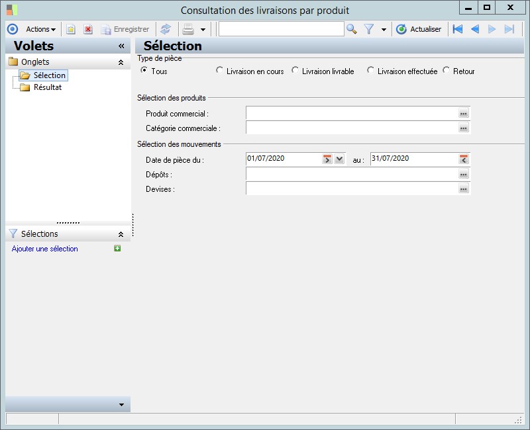Select the Retour radio button
This screenshot has height=430, width=530.
[446, 70]
